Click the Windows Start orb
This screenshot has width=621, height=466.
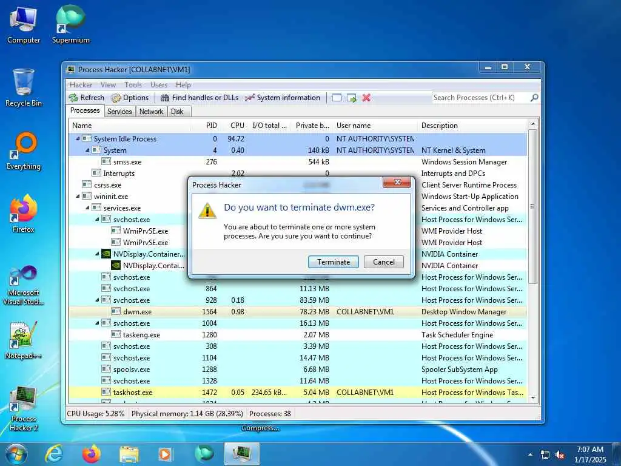tap(16, 454)
